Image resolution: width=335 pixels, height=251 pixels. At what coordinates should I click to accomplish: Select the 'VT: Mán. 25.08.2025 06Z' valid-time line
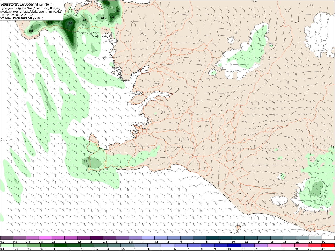click(16, 18)
